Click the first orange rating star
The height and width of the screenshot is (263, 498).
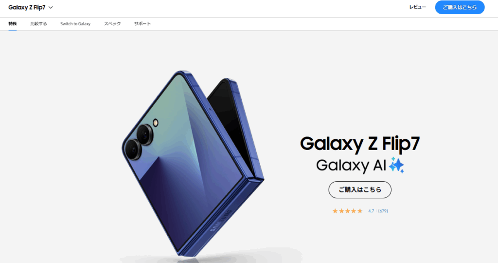[335, 211]
